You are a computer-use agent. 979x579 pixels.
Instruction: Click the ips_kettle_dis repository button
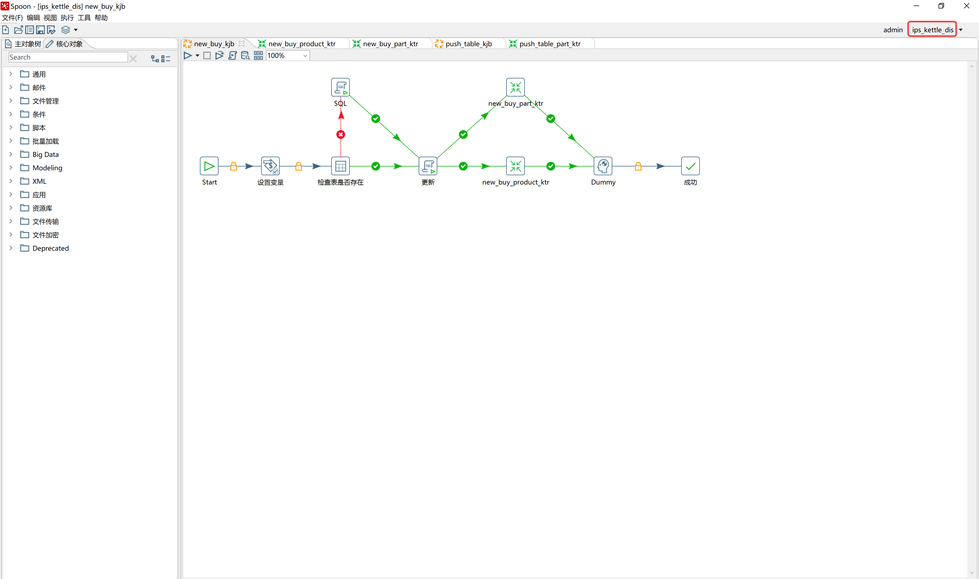click(x=932, y=30)
